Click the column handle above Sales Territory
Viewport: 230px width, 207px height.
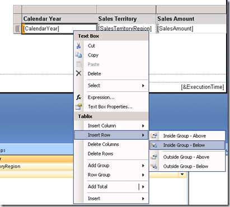tap(126, 10)
